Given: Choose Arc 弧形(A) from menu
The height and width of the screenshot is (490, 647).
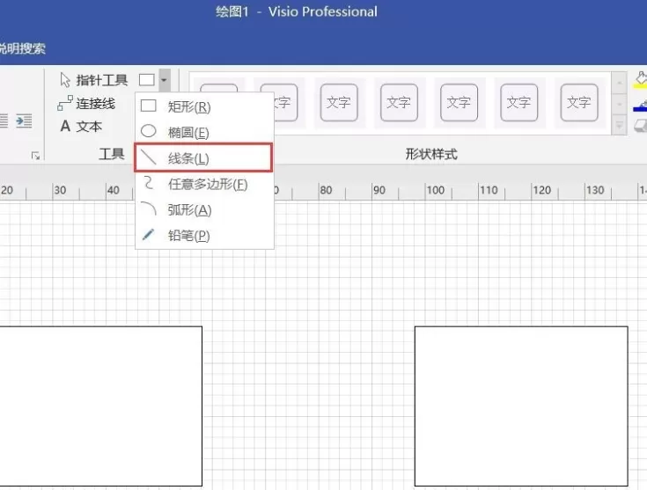Looking at the screenshot, I should click(204, 210).
